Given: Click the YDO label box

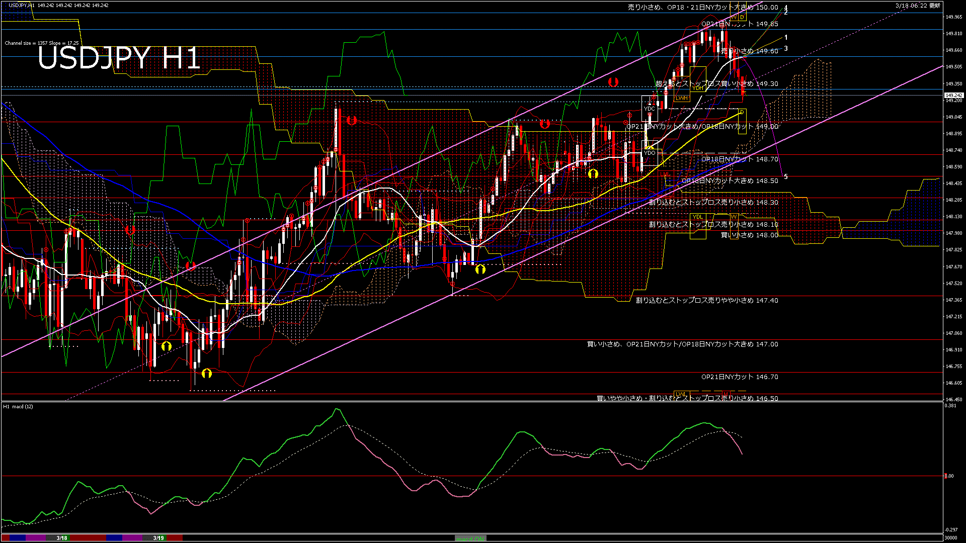Looking at the screenshot, I should 650,153.
